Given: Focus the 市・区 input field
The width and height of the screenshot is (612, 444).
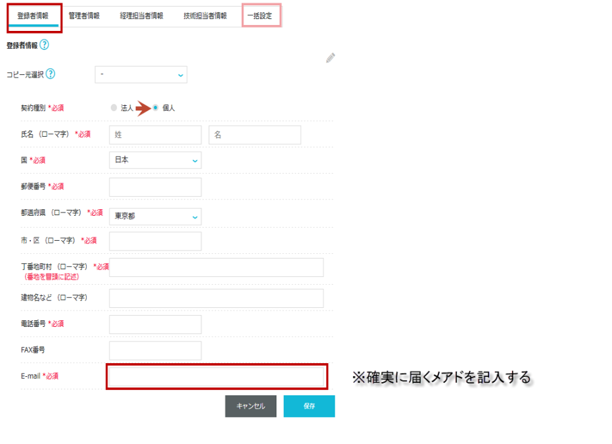Looking at the screenshot, I should pyautogui.click(x=155, y=241).
